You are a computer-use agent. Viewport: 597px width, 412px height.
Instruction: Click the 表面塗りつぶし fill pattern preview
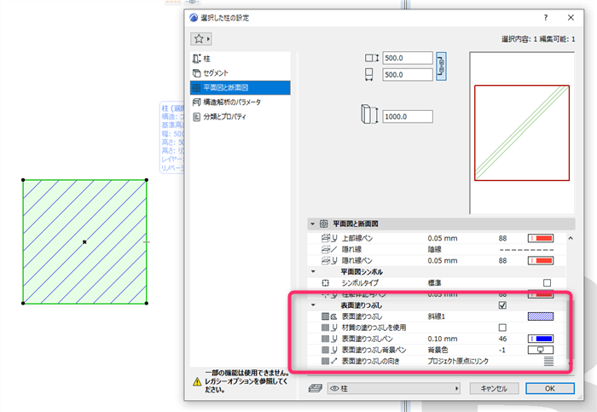point(540,316)
